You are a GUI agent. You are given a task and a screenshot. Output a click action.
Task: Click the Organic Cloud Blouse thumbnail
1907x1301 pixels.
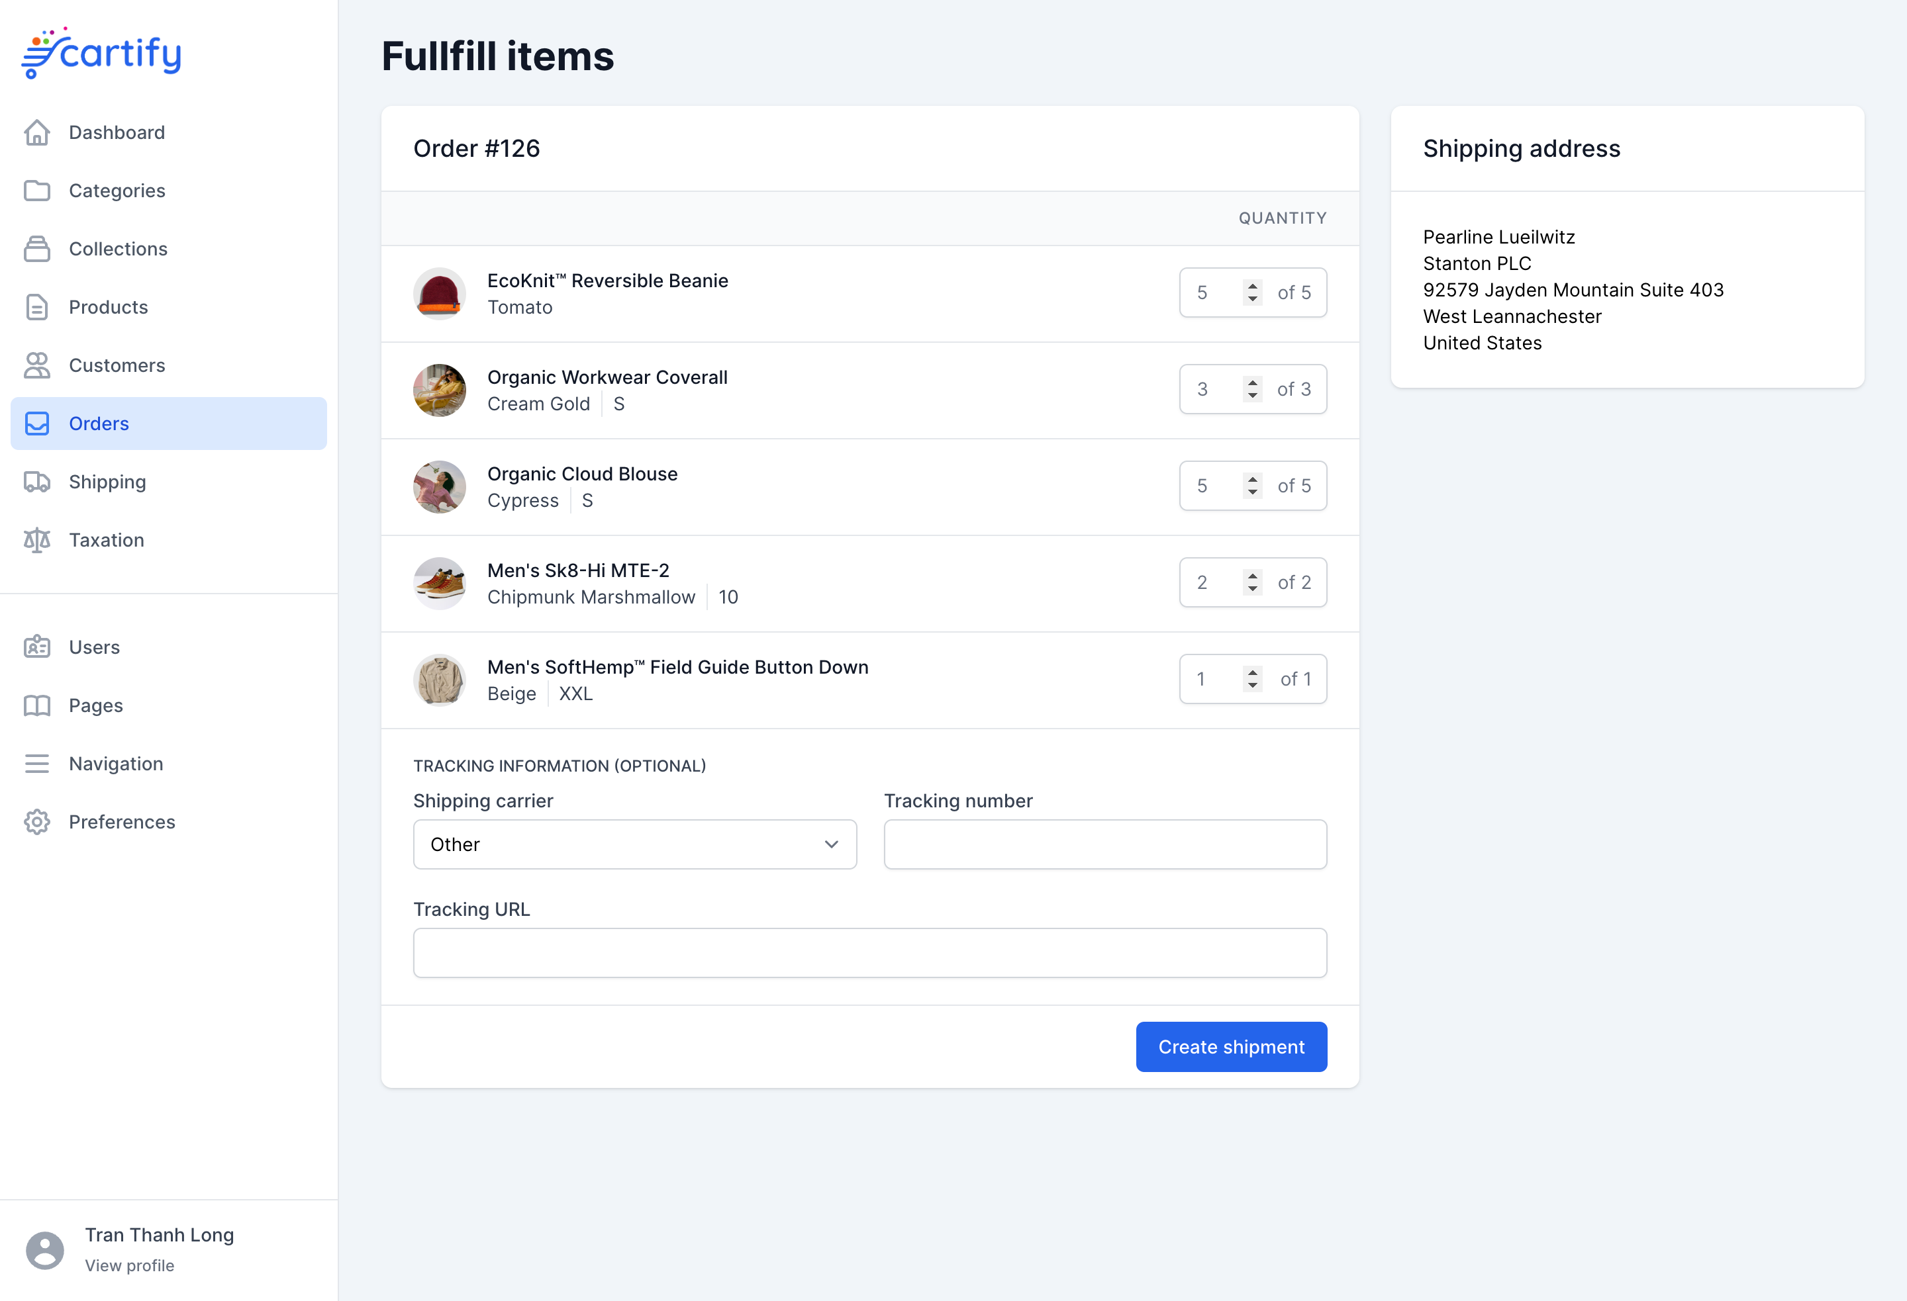click(x=439, y=486)
